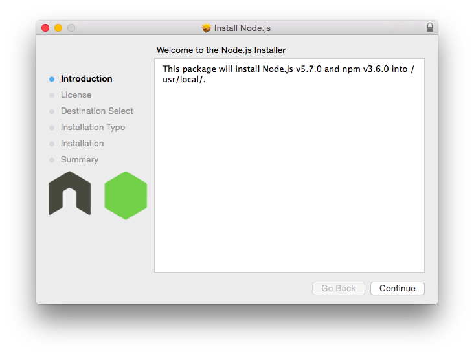Minimize the installer with yellow button

58,28
